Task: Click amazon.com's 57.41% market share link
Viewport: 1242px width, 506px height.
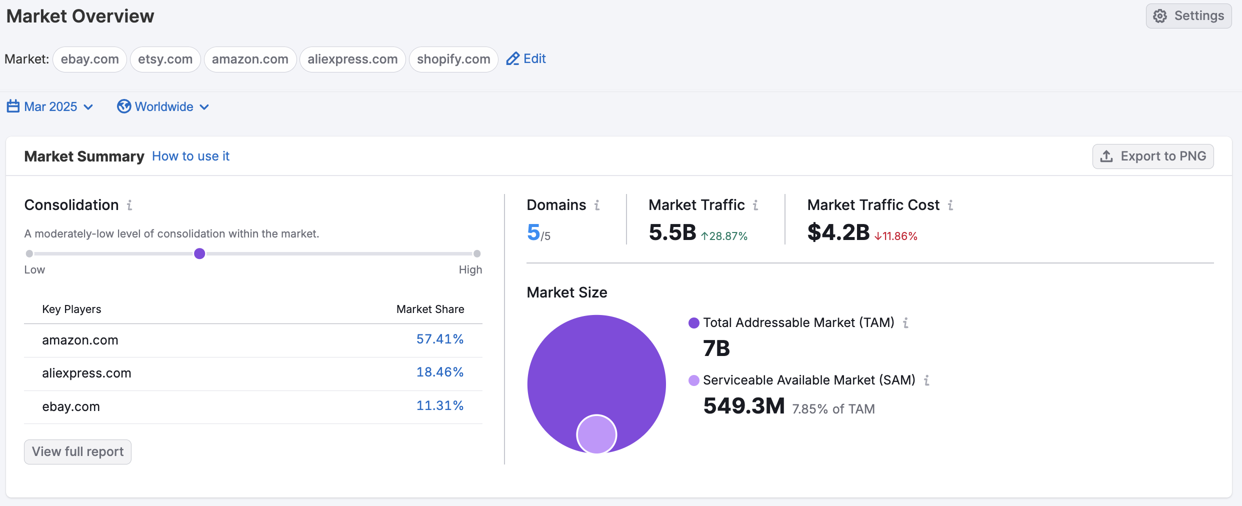Action: 440,339
